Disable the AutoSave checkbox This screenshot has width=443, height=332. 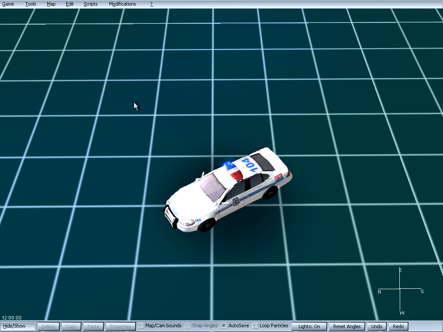coord(224,326)
